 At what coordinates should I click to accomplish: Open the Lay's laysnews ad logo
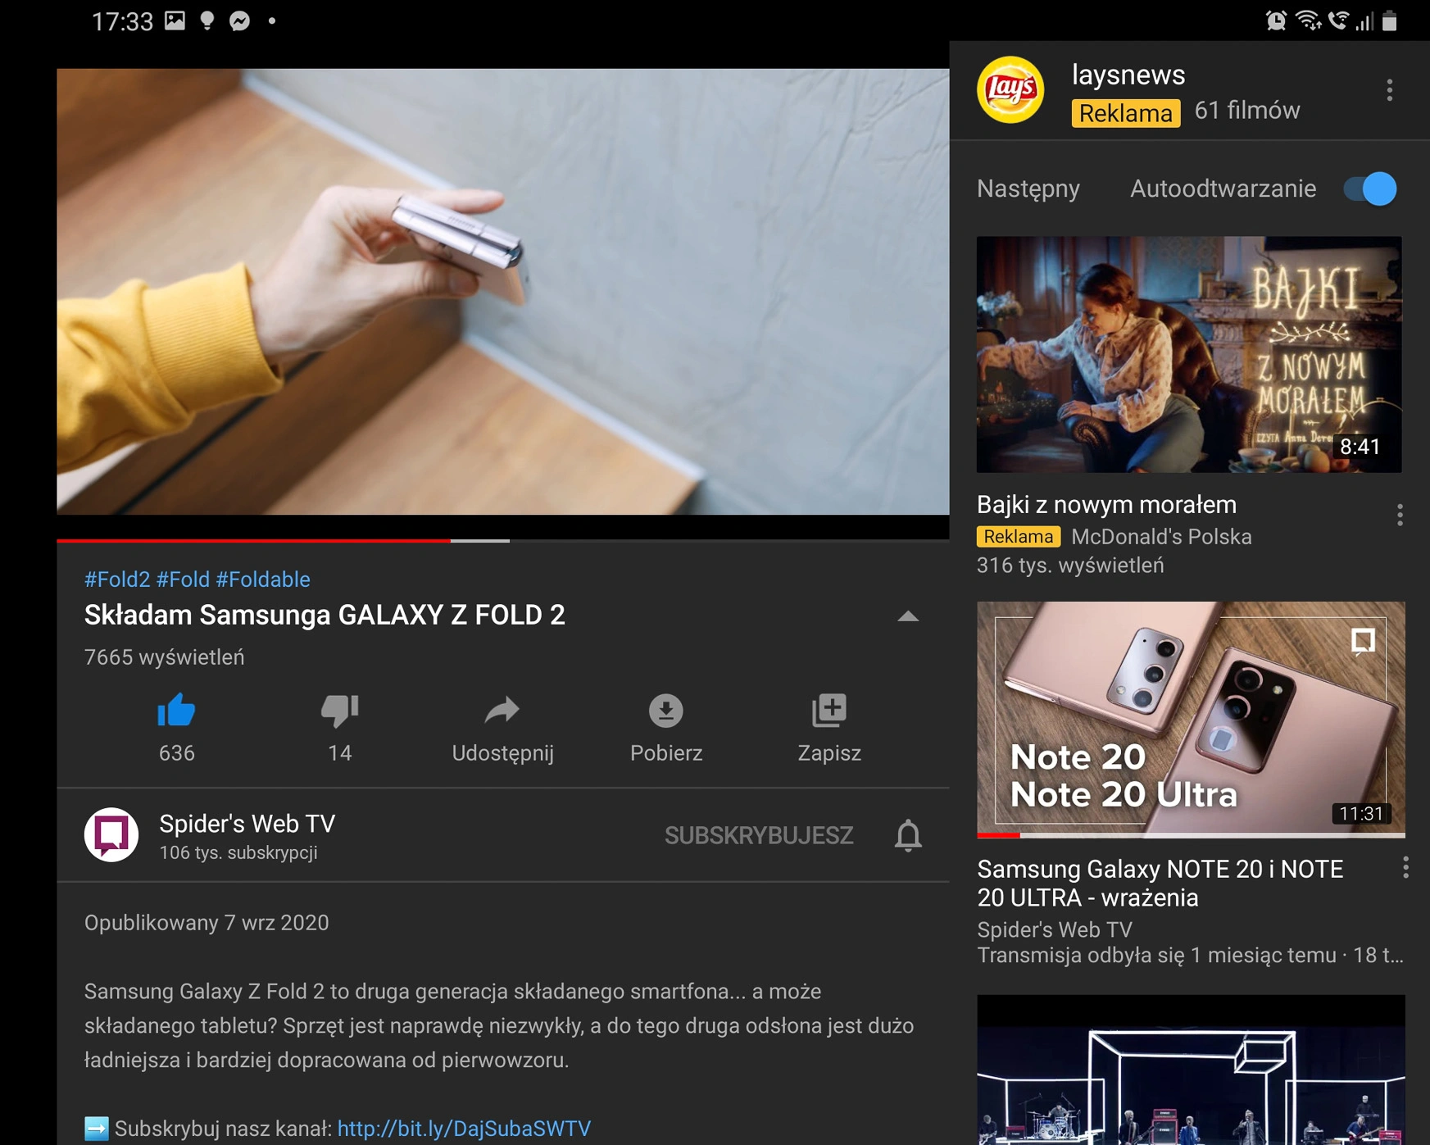pyautogui.click(x=1010, y=90)
